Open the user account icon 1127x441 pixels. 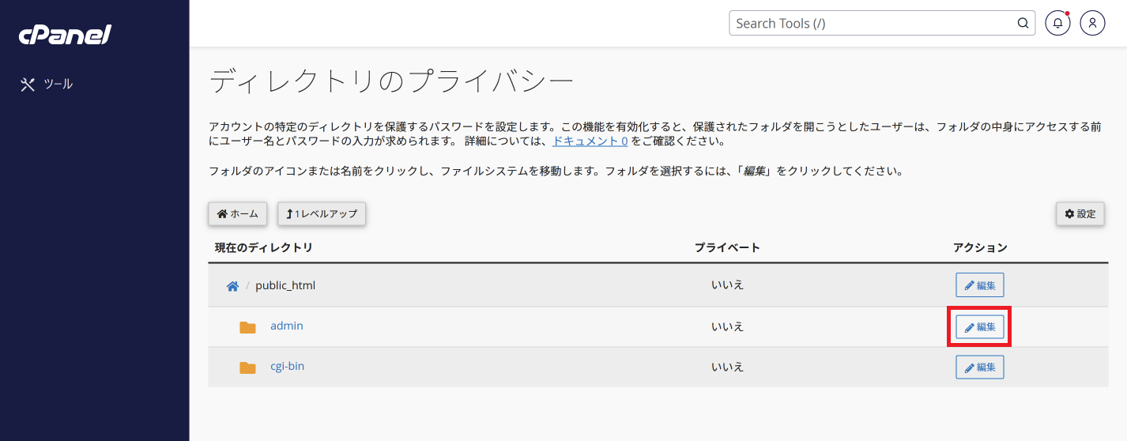click(x=1092, y=23)
